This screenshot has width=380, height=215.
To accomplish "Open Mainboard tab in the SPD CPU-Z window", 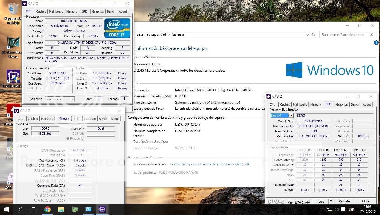I will click(x=300, y=104).
